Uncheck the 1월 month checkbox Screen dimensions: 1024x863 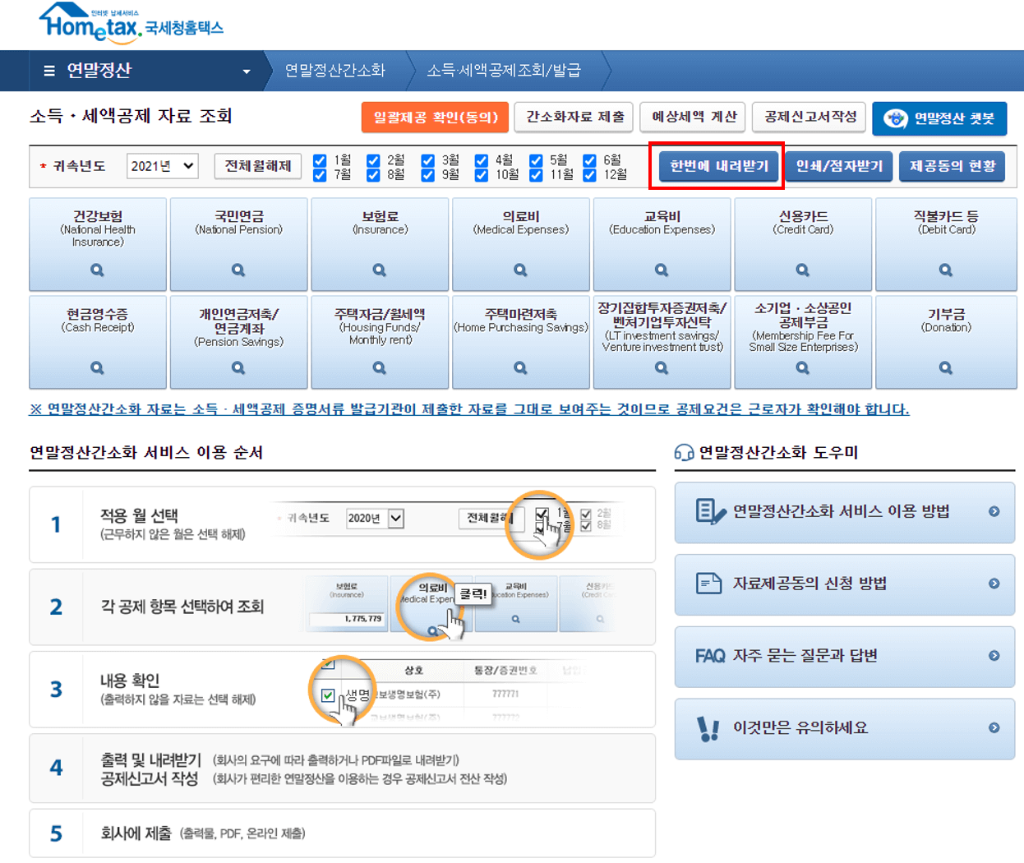point(319,159)
